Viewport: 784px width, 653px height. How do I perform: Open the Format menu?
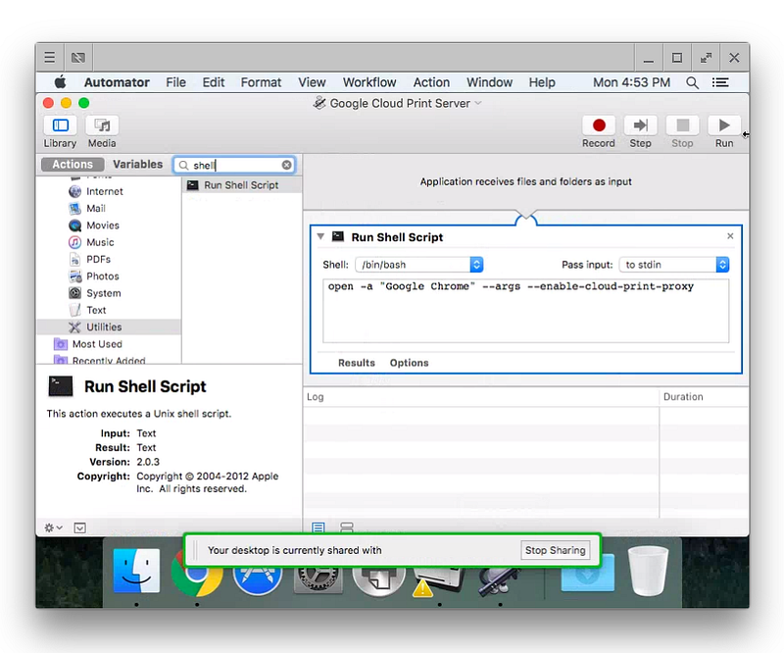point(261,82)
